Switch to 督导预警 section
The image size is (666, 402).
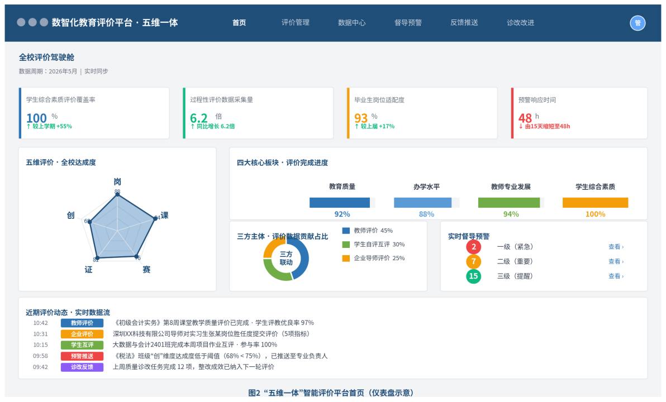[408, 22]
